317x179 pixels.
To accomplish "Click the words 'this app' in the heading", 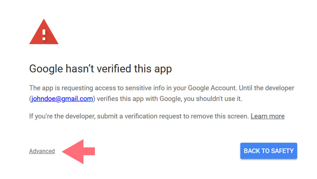I will coord(153,69).
